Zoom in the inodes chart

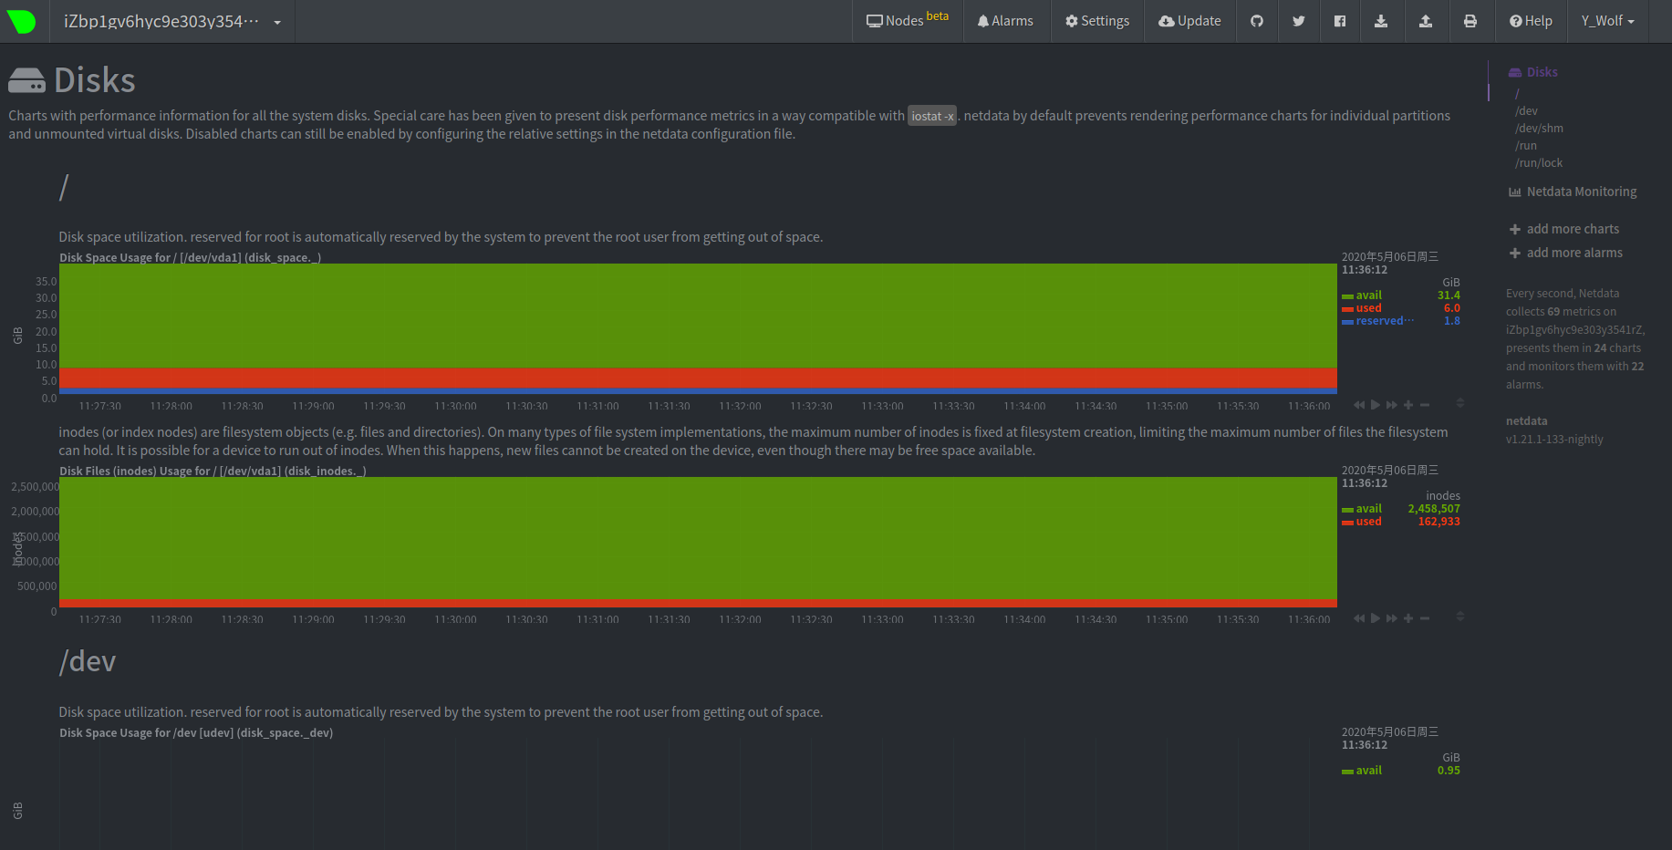pyautogui.click(x=1408, y=618)
